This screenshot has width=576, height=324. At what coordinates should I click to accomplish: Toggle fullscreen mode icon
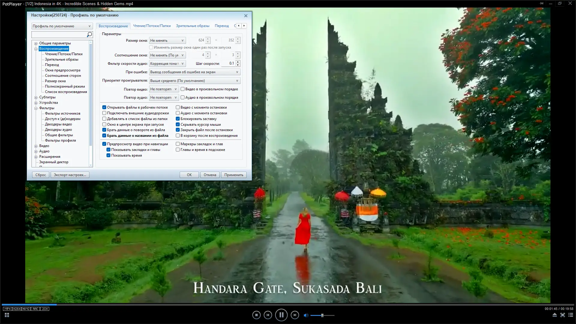pos(562,315)
